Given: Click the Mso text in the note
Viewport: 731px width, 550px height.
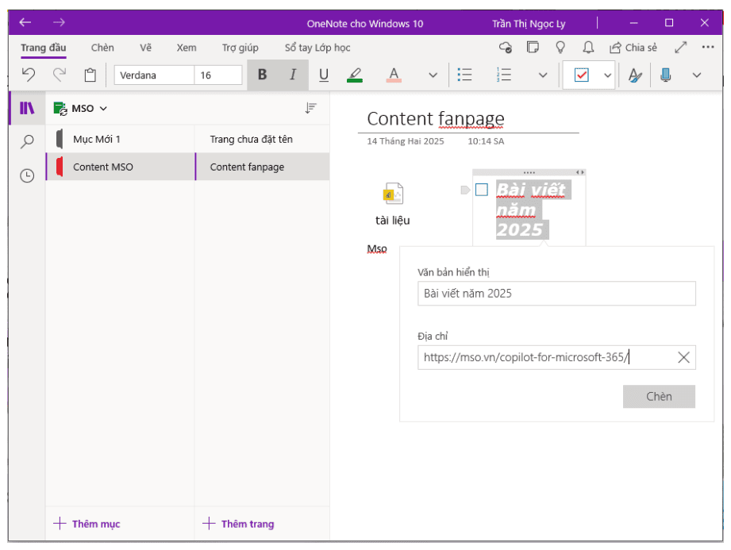Looking at the screenshot, I should point(377,249).
